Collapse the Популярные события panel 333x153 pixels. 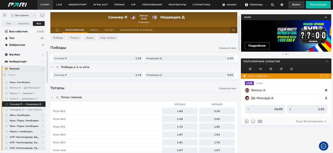click(327, 61)
